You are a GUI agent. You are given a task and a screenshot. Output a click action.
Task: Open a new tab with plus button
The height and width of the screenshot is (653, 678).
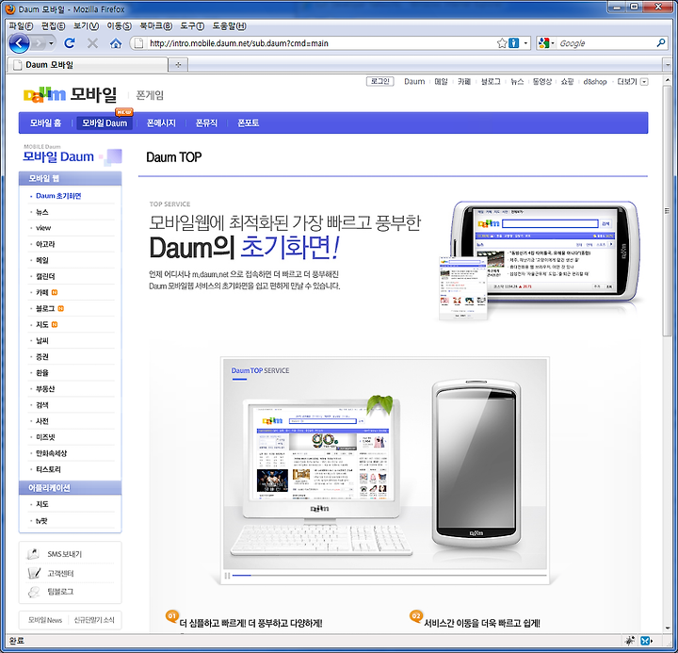click(178, 65)
